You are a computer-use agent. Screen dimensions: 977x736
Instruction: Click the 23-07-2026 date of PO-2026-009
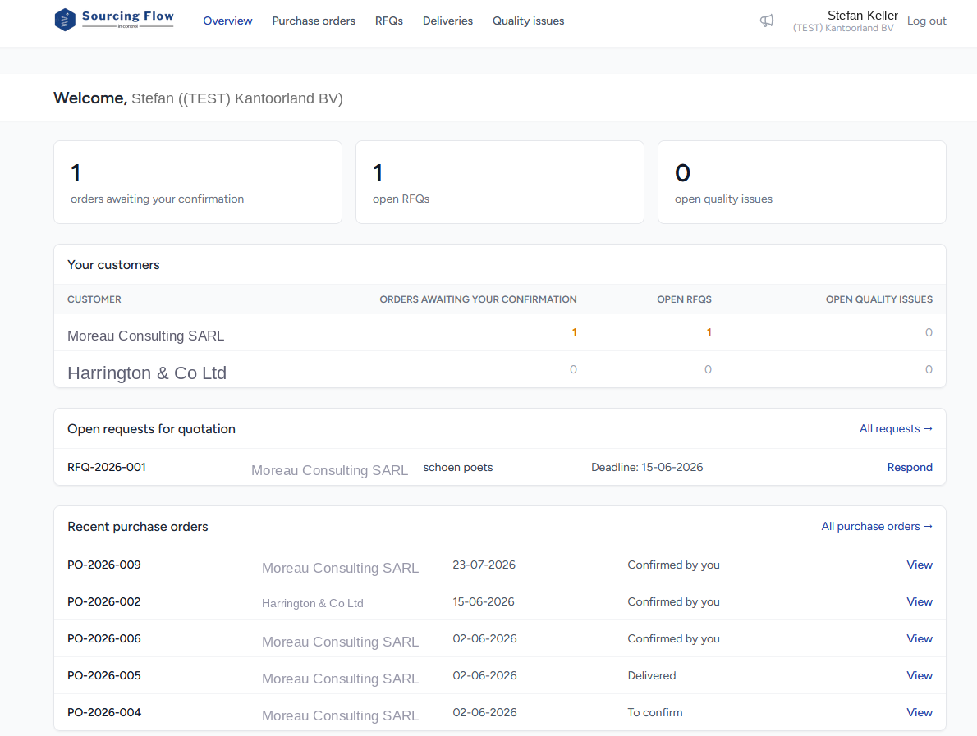pos(484,565)
